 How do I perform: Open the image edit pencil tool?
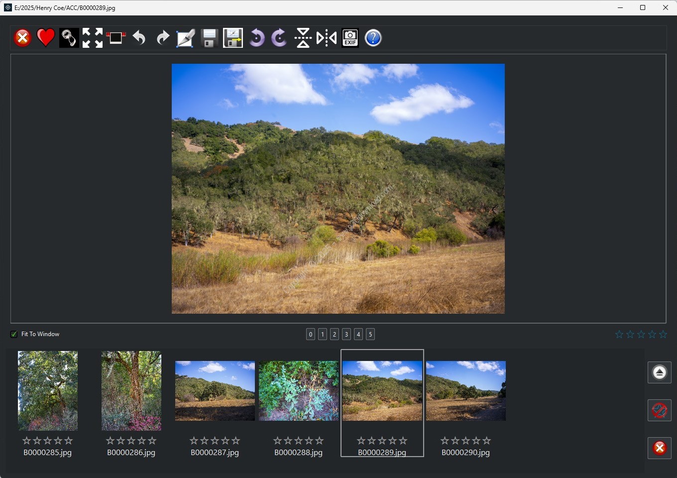(185, 38)
